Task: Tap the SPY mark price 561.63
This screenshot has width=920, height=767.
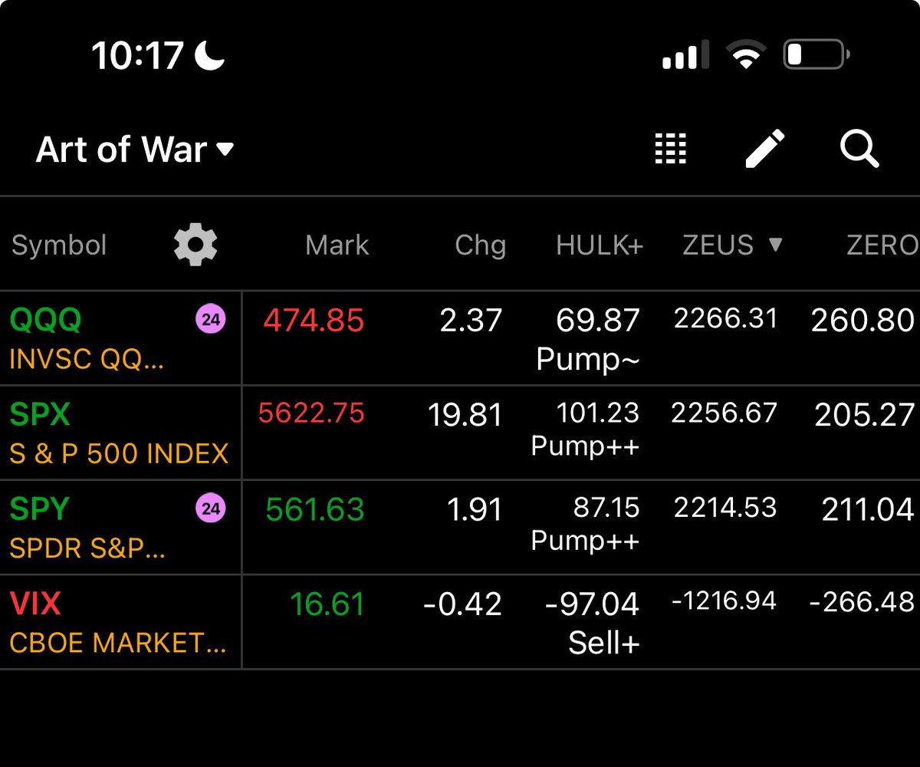Action: [315, 509]
